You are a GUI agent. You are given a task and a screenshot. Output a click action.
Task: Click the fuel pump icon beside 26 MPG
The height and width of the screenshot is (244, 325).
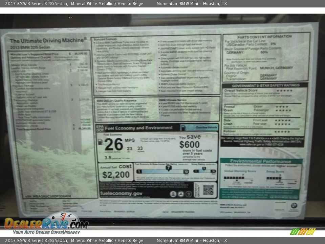(100, 142)
